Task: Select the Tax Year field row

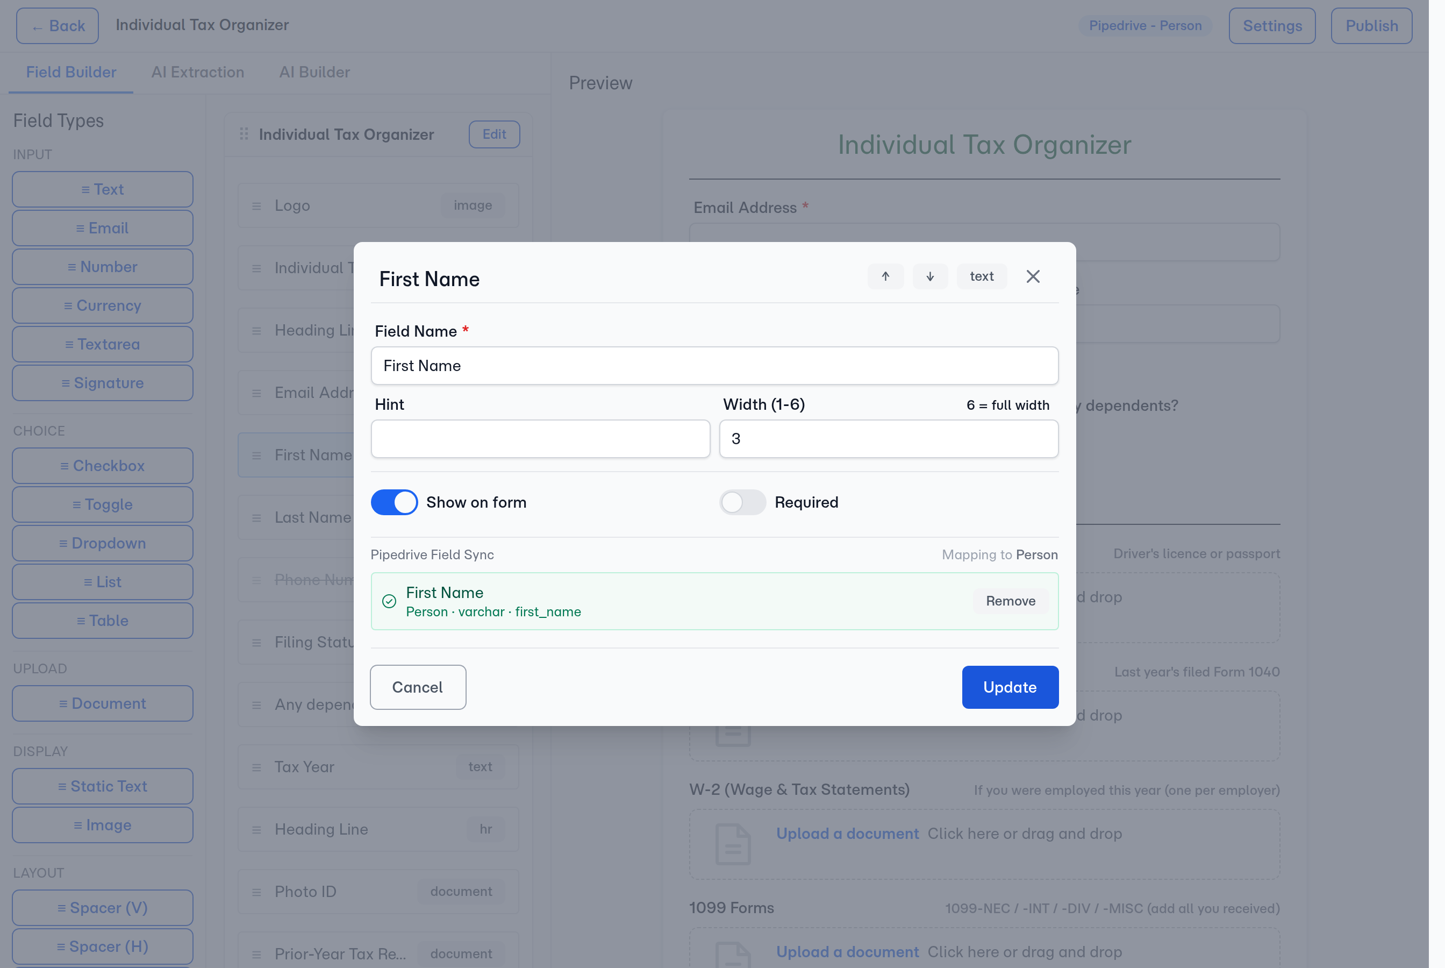Action: click(378, 767)
